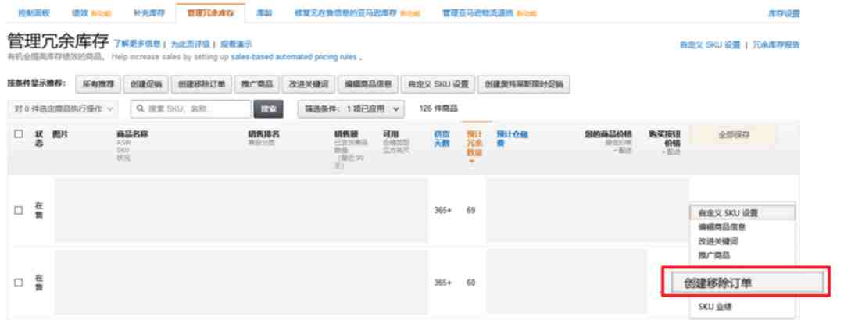844x320 pixels.
Task: Check the row with 69 excess units
Action: (19, 210)
